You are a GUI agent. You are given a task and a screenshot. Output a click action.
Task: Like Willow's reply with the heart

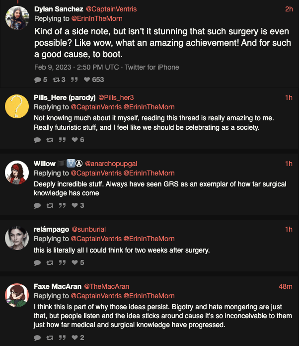click(x=75, y=205)
